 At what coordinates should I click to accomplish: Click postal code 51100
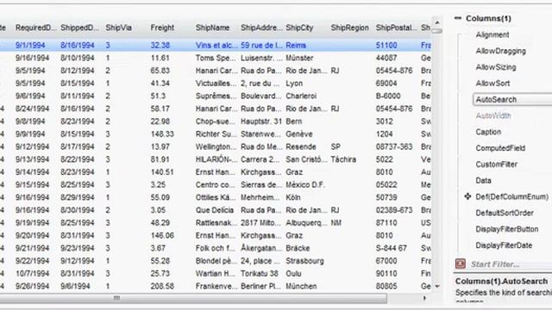coord(386,46)
